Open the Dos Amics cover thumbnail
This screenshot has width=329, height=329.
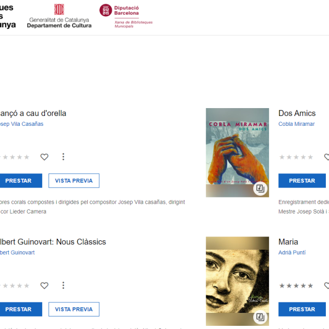(237, 152)
